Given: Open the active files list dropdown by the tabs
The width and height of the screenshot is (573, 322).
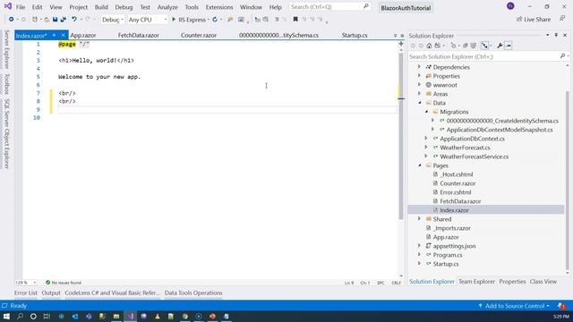Looking at the screenshot, I should (x=395, y=36).
